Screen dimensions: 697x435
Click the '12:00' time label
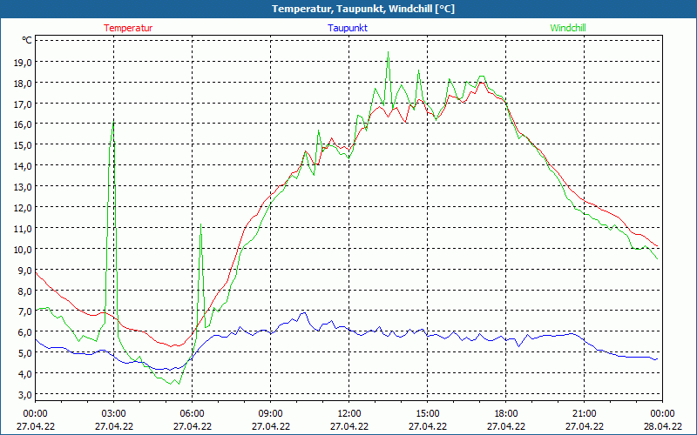pyautogui.click(x=349, y=414)
